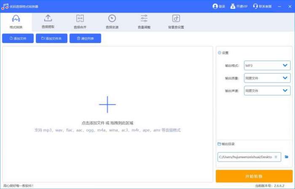Click the version number 2.6.6.2 text

click(279, 186)
